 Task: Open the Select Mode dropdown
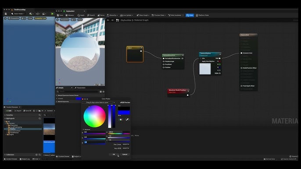[x=18, y=14]
